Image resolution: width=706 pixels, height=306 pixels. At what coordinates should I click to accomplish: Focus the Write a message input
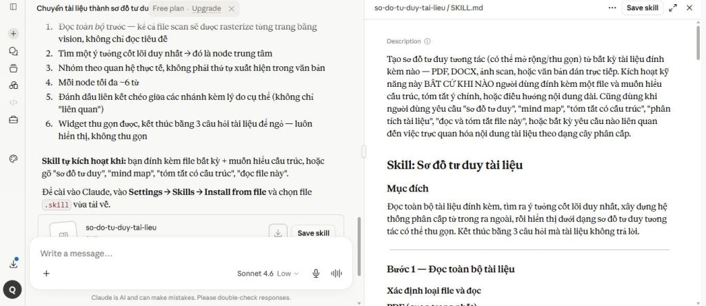pos(190,254)
